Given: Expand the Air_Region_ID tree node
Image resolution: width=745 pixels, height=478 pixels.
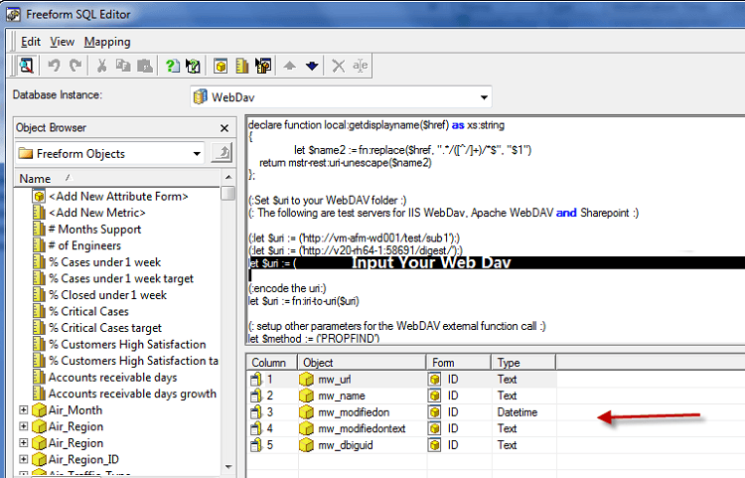Looking at the screenshot, I should point(23,459).
